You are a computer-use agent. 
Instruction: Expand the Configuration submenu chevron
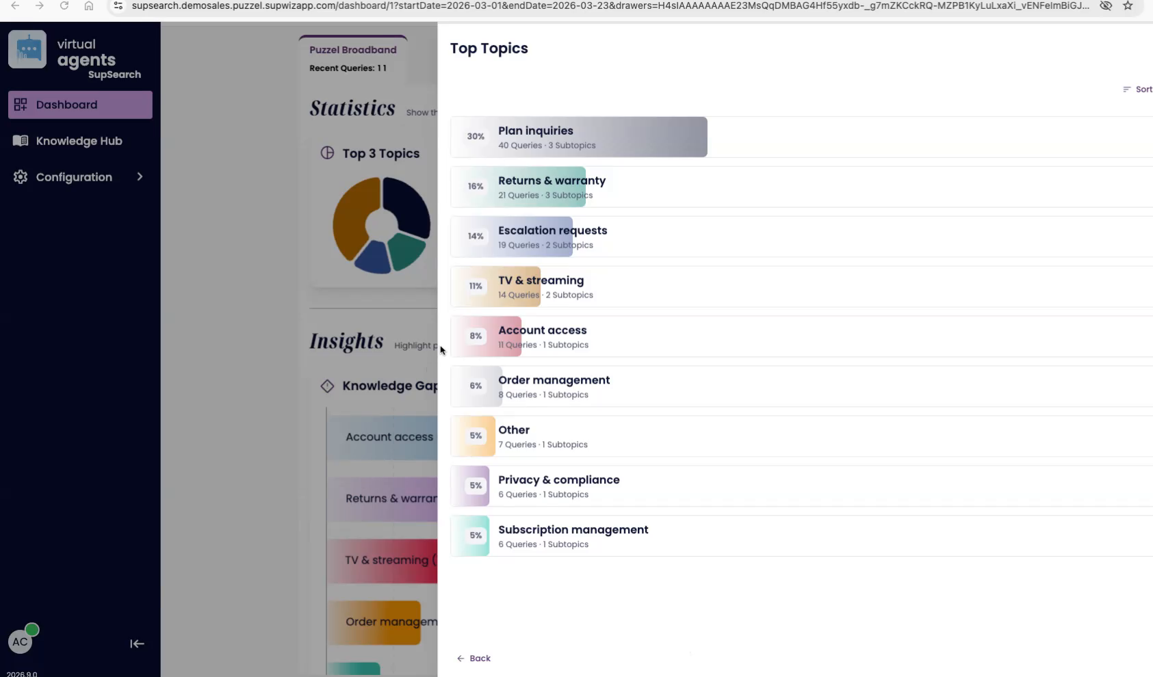pos(140,177)
